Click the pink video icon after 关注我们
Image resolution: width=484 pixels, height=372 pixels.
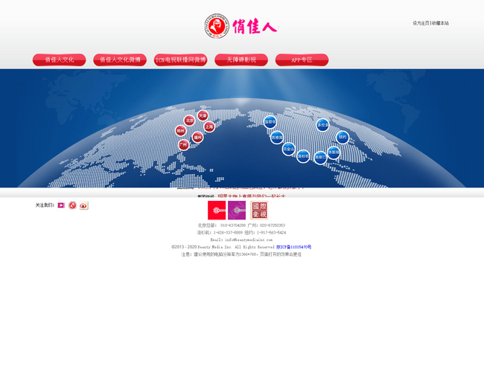(x=61, y=205)
